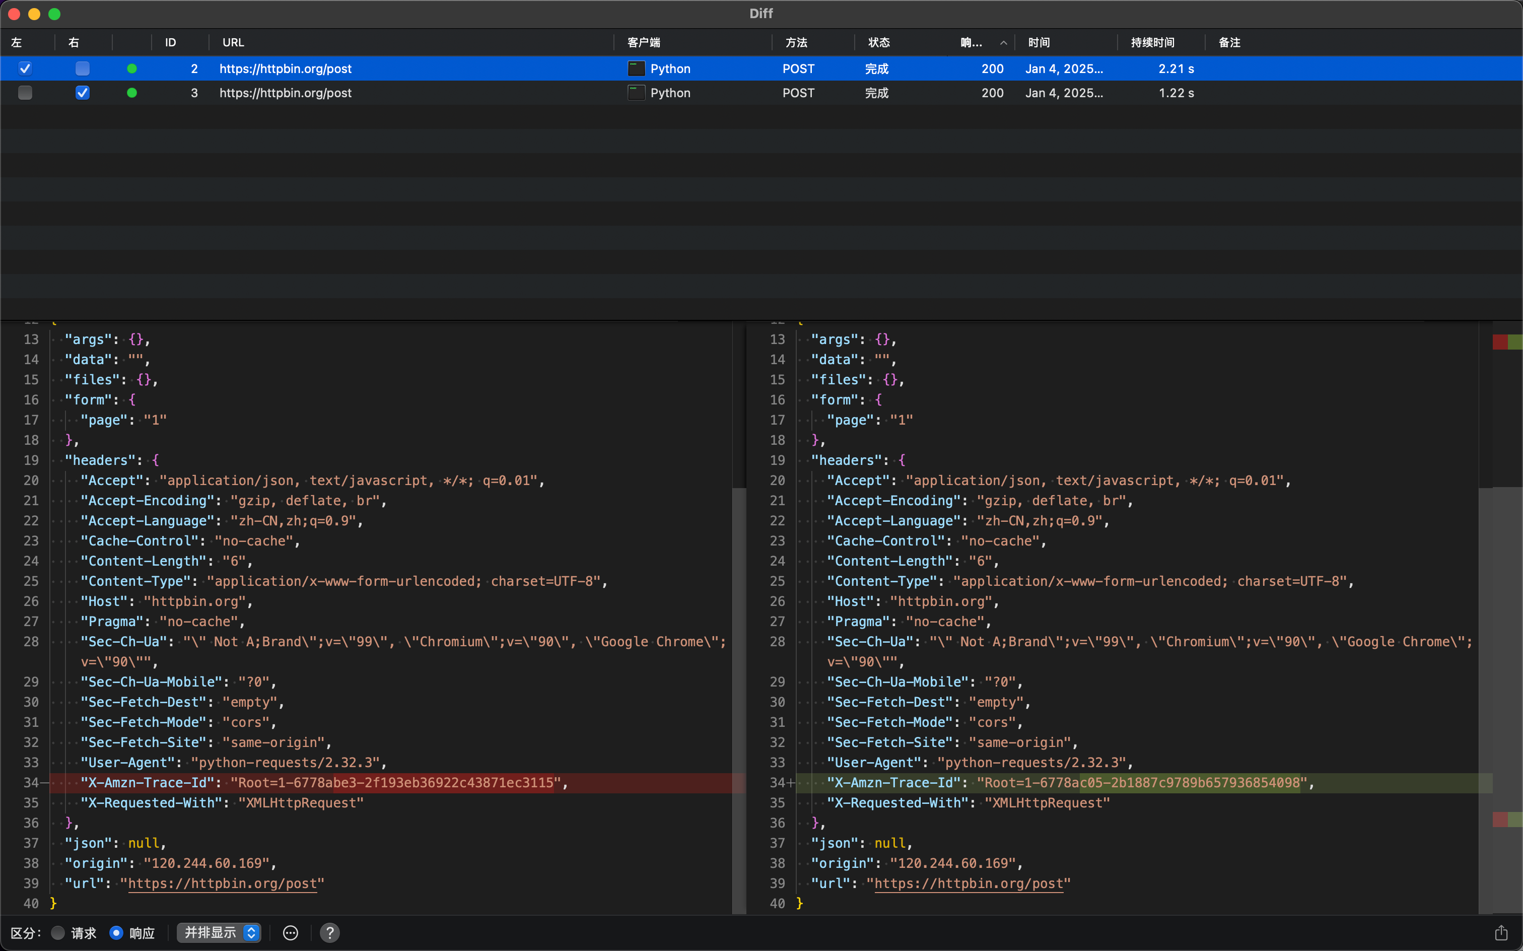This screenshot has height=951, width=1523.
Task: Click the red diff marker in overview gutter
Action: coord(1500,342)
